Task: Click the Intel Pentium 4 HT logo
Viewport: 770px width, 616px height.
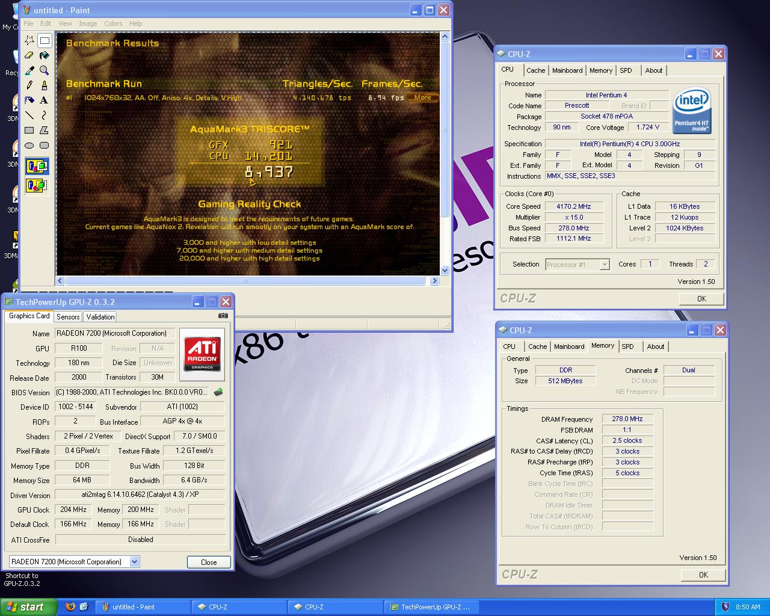Action: (x=692, y=111)
